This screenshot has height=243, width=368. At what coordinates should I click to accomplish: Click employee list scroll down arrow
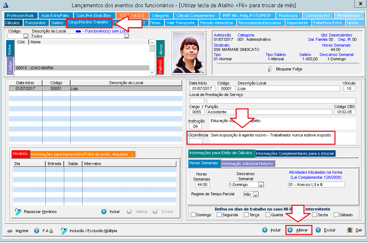[x=152, y=72]
